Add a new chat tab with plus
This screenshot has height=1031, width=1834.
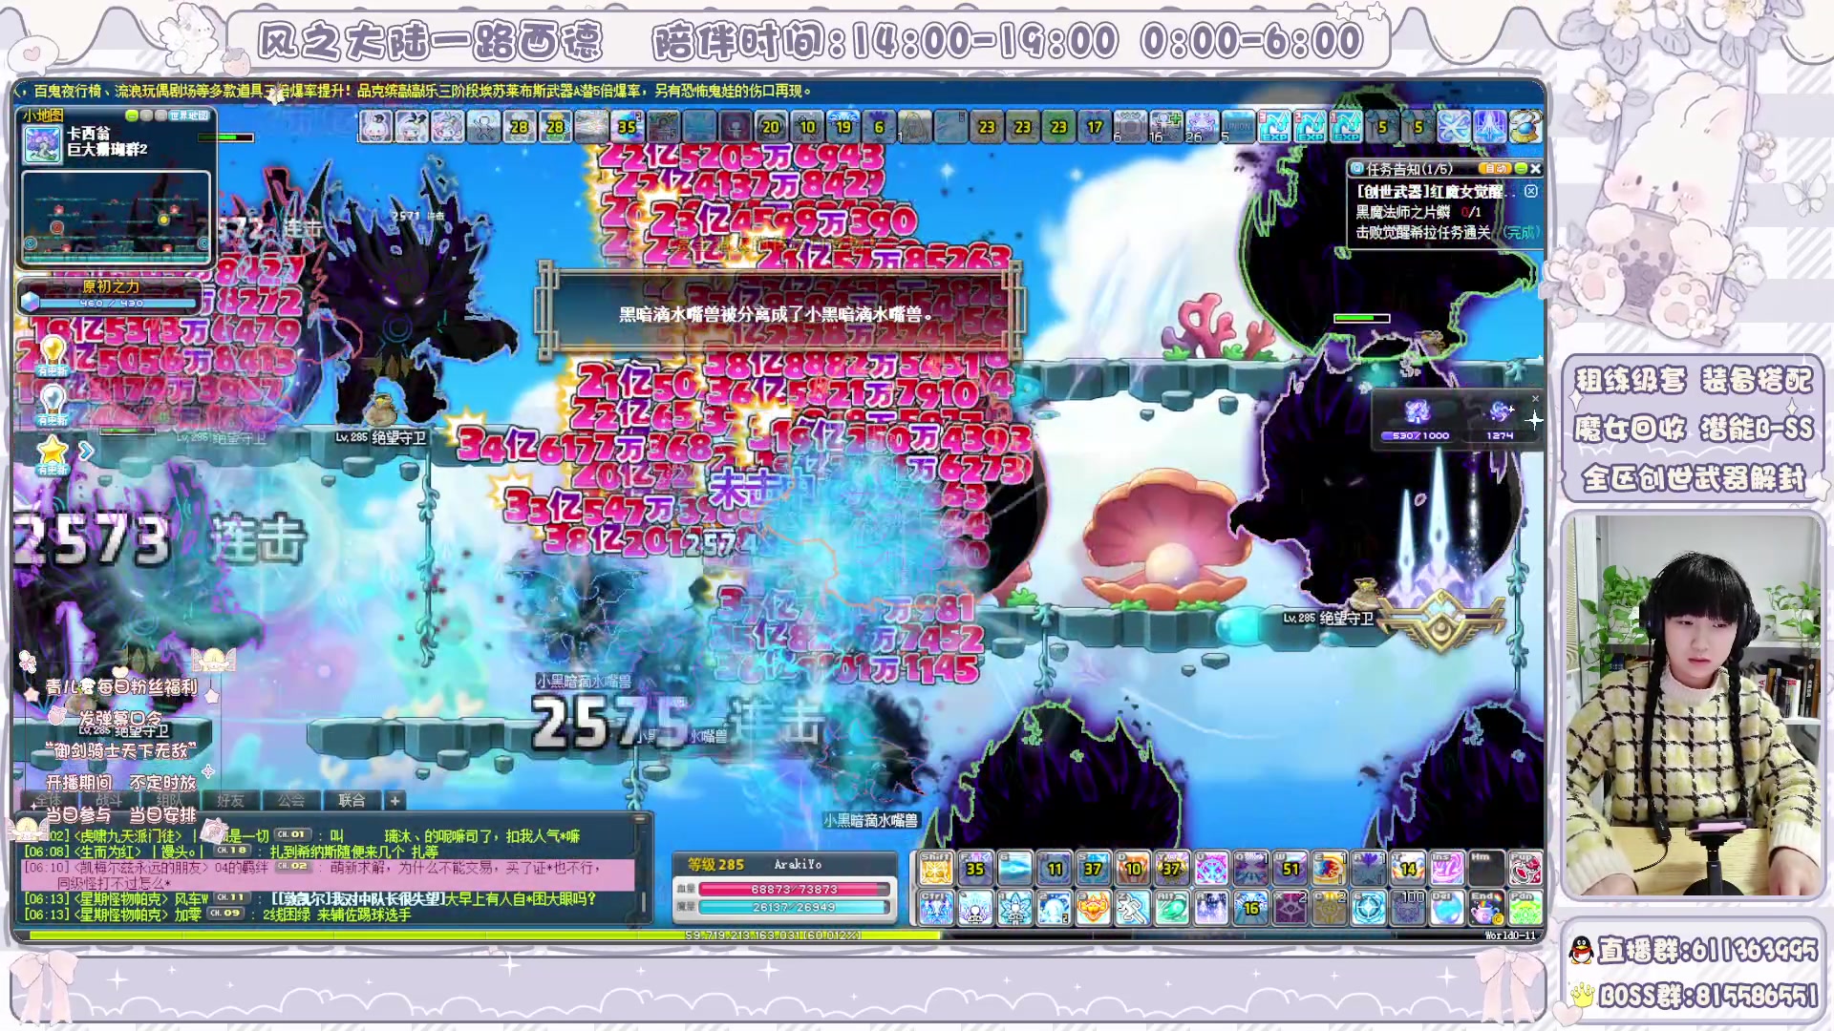tap(395, 800)
